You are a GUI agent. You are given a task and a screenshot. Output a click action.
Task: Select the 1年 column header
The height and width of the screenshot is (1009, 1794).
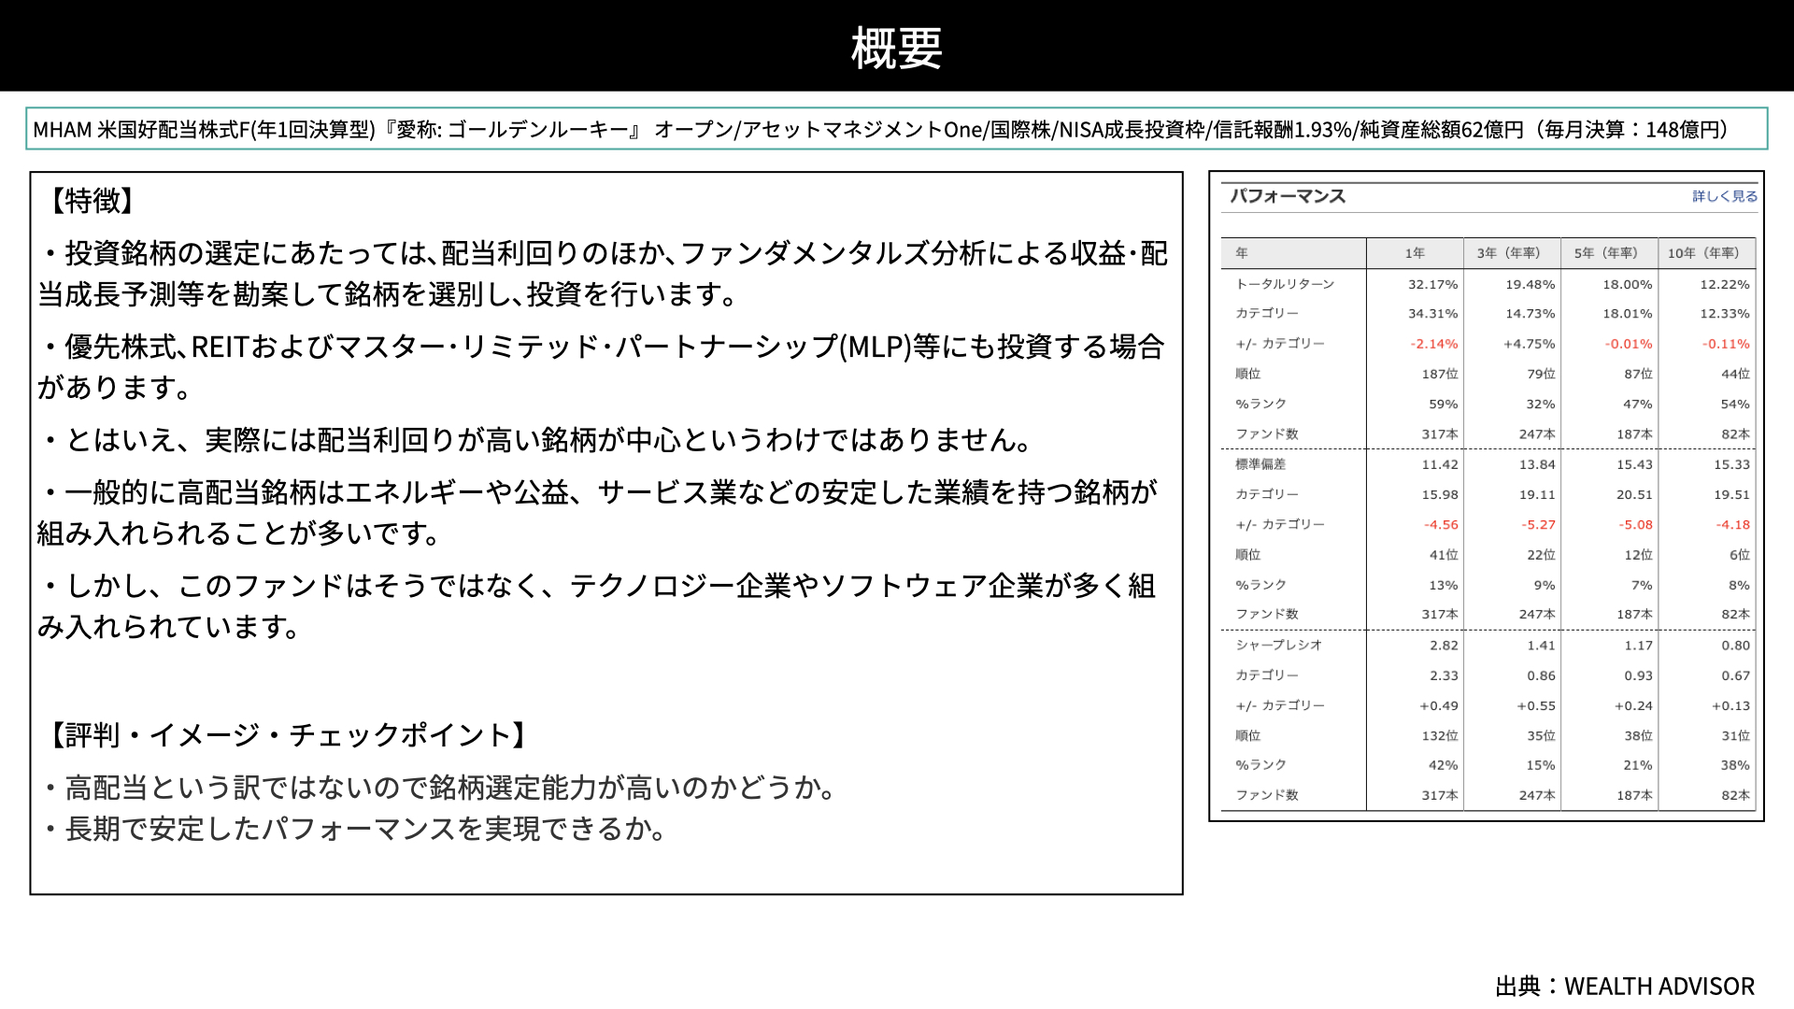tap(1415, 253)
